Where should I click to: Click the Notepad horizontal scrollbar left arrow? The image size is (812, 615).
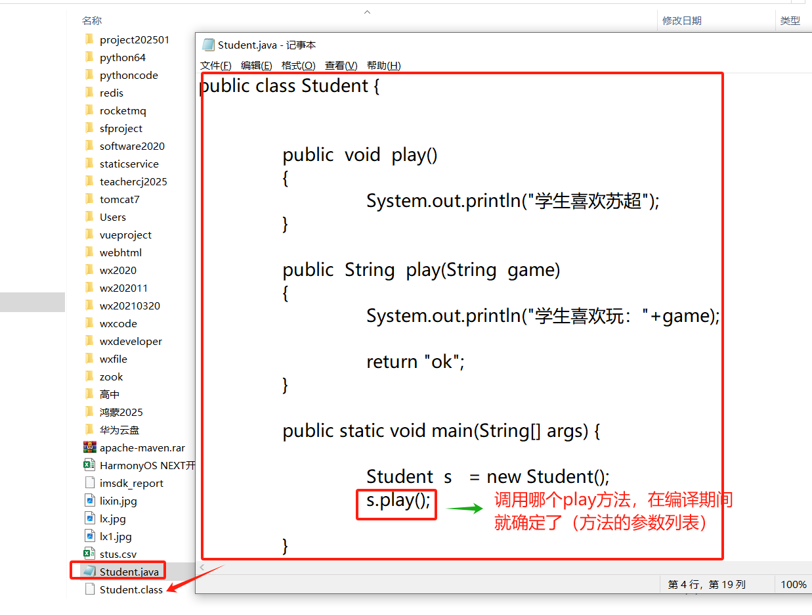point(202,567)
